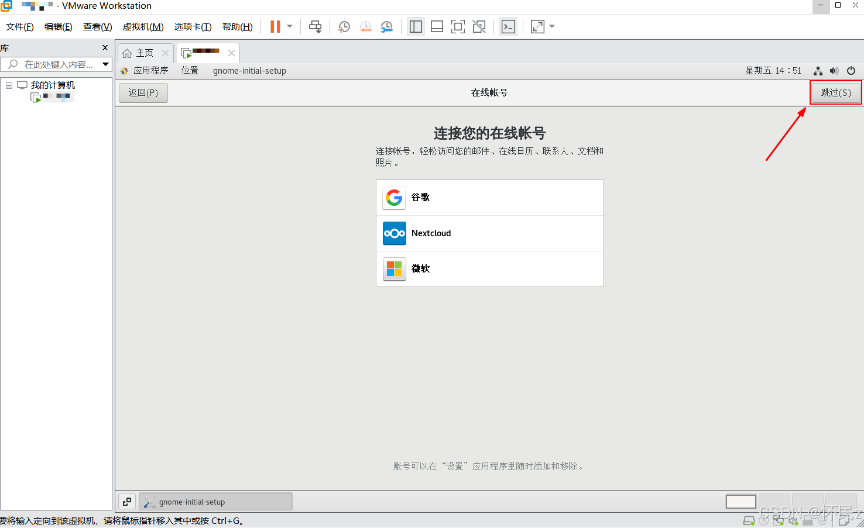Toggle the thumbnail bar view
Viewport: 864px width, 528px height.
[437, 26]
